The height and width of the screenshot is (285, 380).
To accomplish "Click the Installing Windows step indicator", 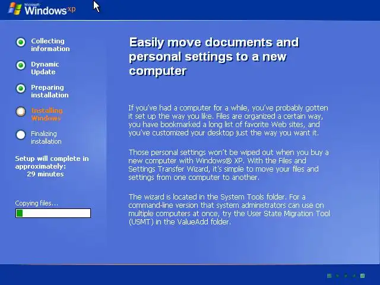I will point(21,112).
